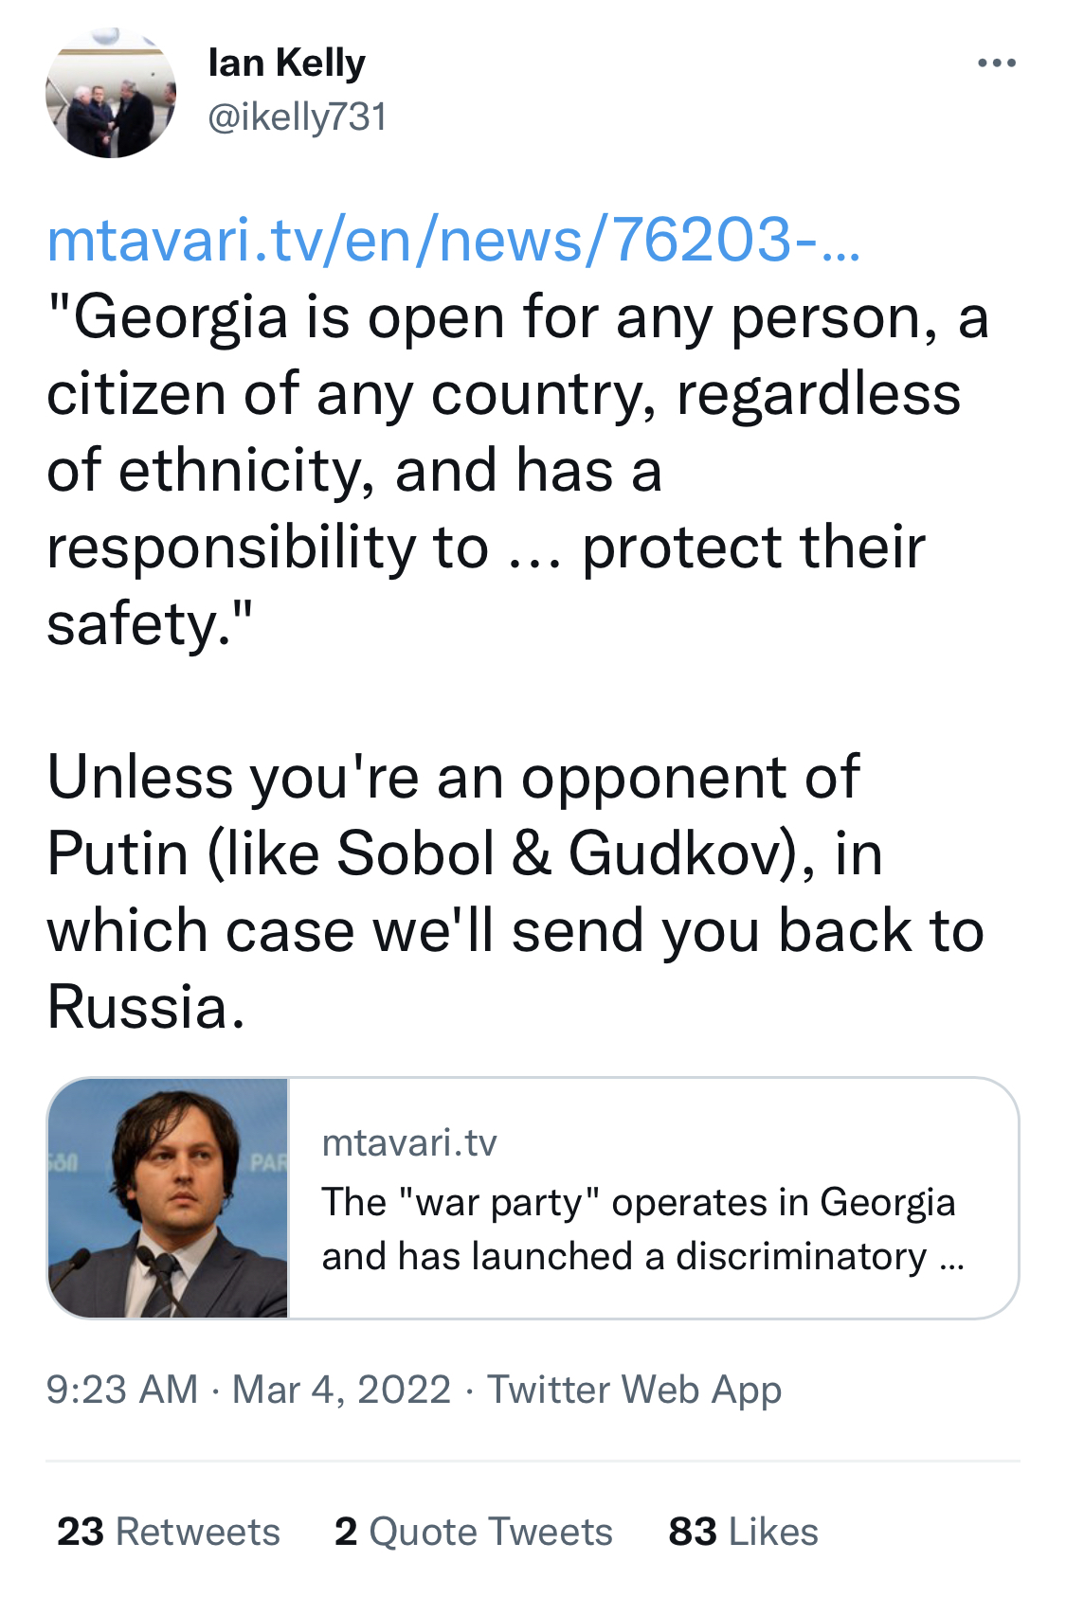
Task: Click the "Georgia is open for any person" line
Action: click(x=517, y=317)
